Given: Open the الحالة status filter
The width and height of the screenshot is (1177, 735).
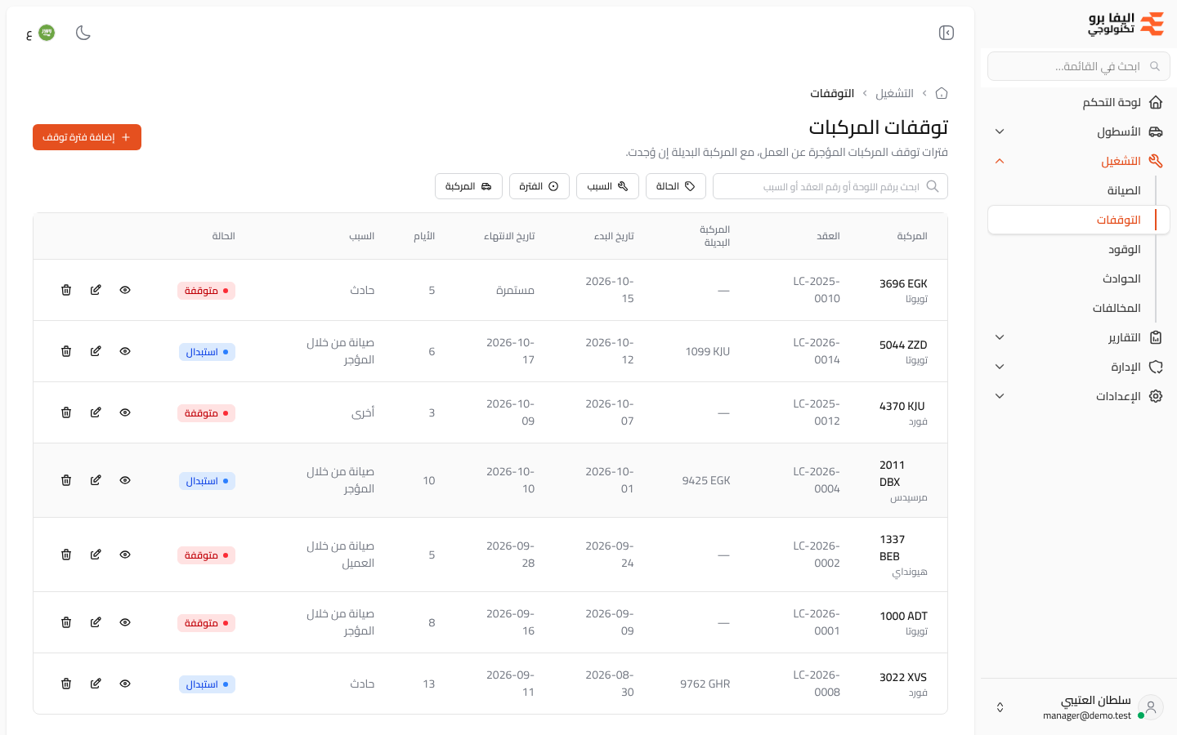Looking at the screenshot, I should pos(676,186).
